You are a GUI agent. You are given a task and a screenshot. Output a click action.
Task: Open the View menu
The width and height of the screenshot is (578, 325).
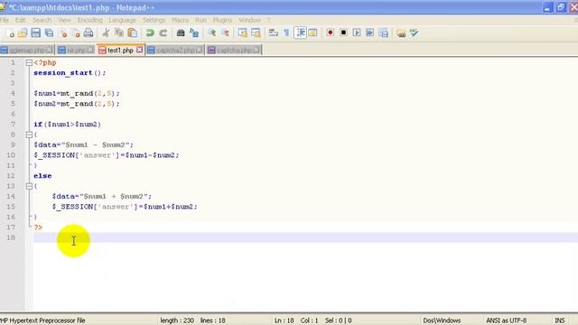point(64,20)
